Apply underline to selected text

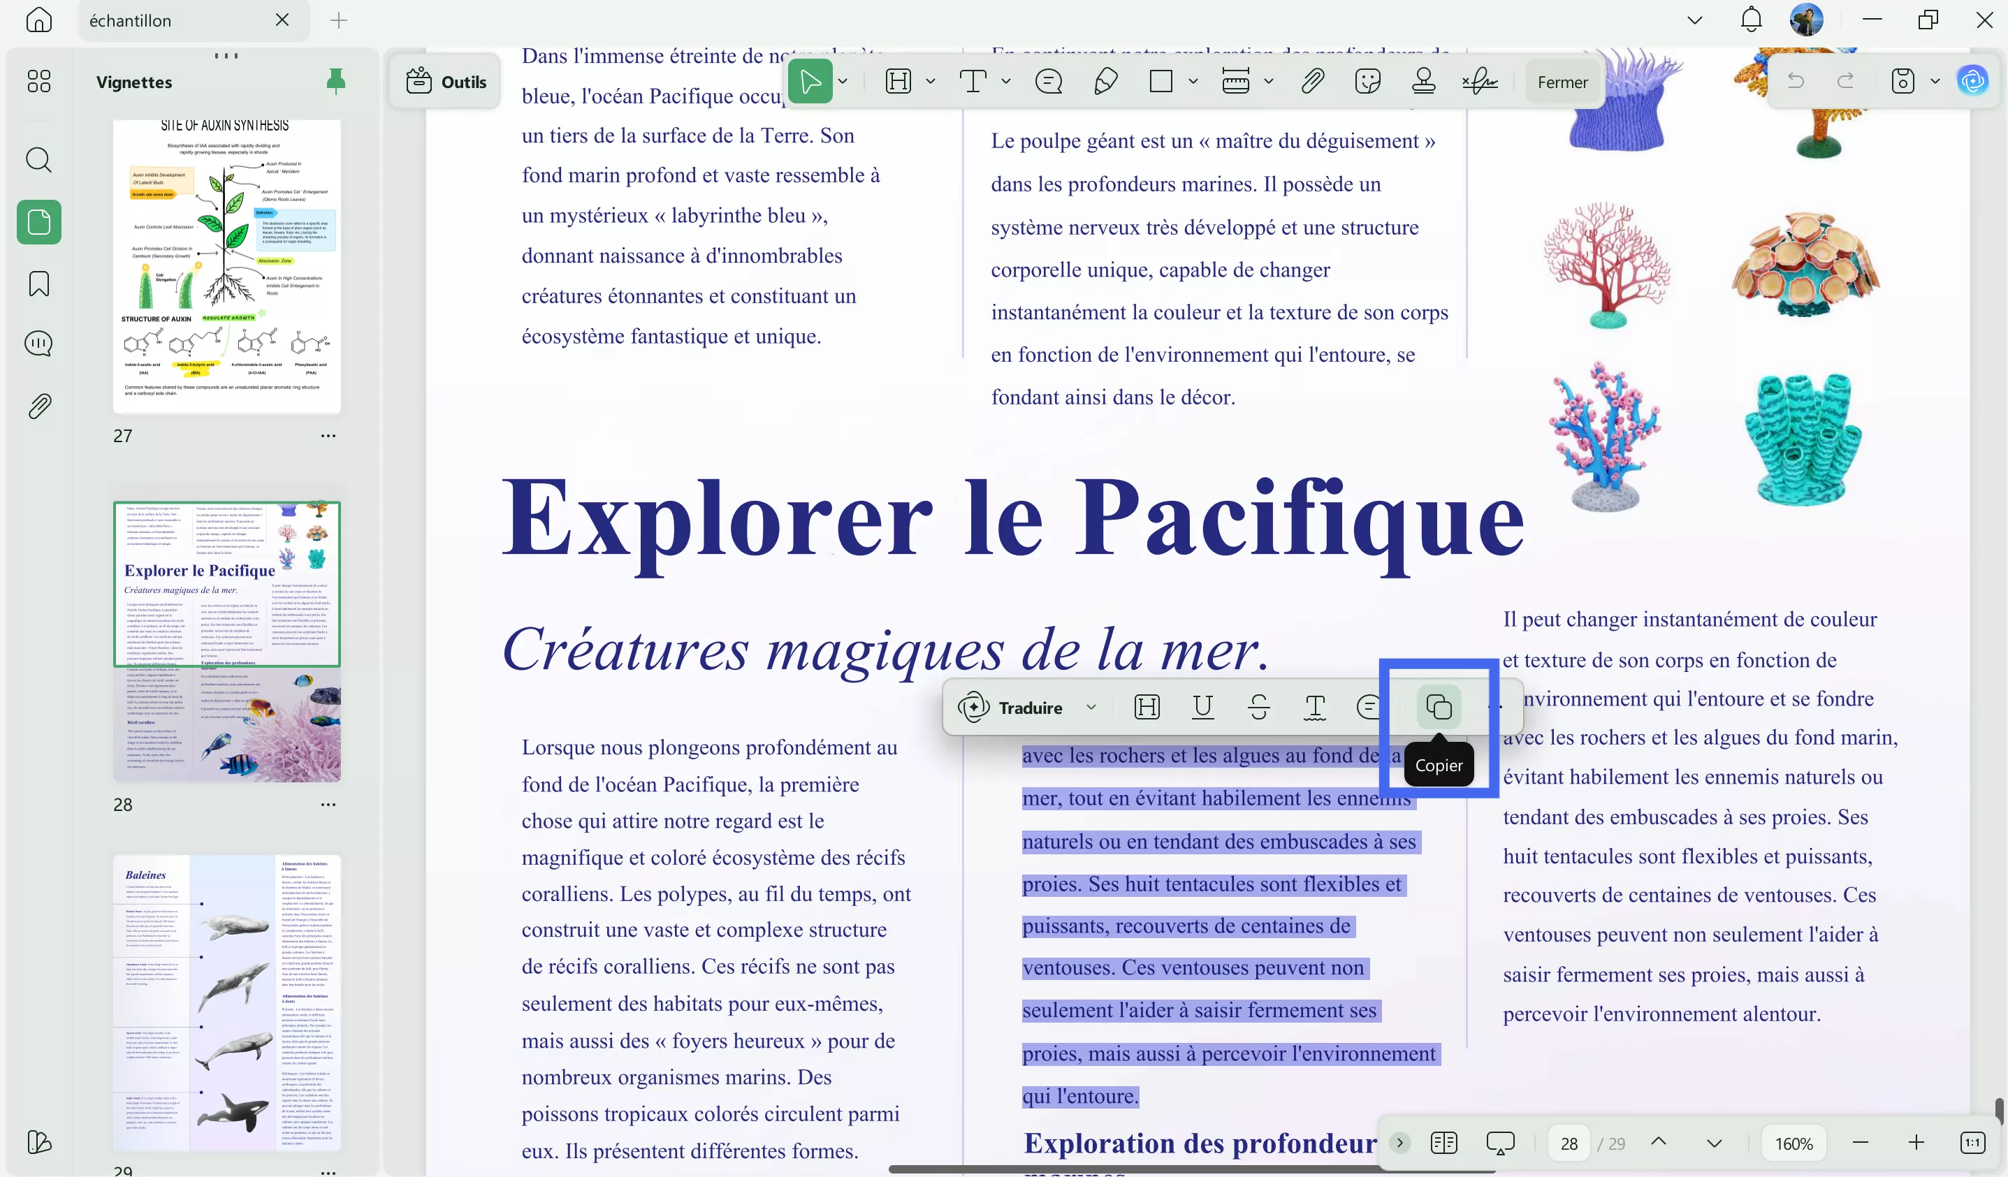(x=1203, y=707)
